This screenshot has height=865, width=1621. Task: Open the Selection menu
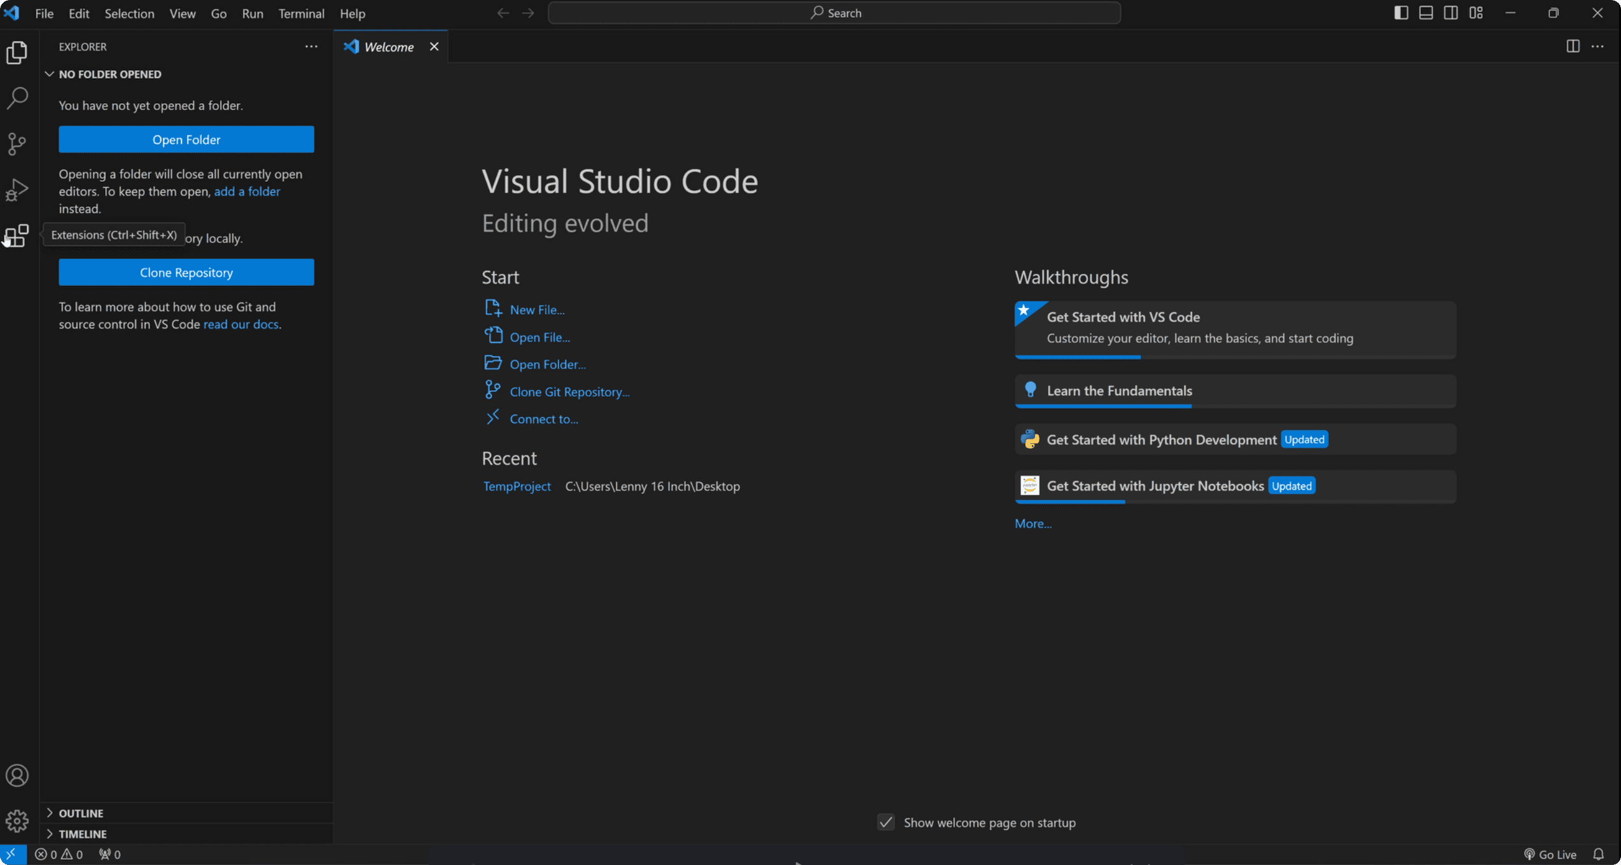tap(129, 13)
